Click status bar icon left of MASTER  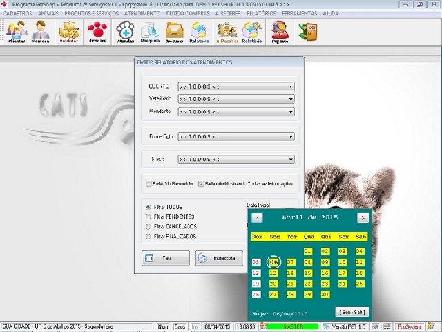[263, 326]
